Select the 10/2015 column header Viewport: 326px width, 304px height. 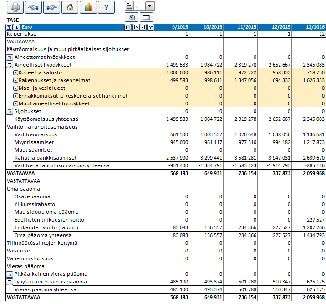coord(206,27)
